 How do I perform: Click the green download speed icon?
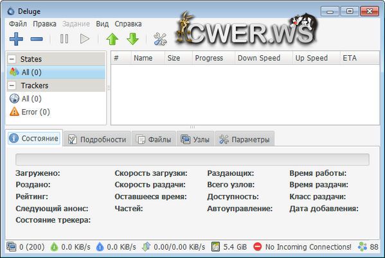54,246
